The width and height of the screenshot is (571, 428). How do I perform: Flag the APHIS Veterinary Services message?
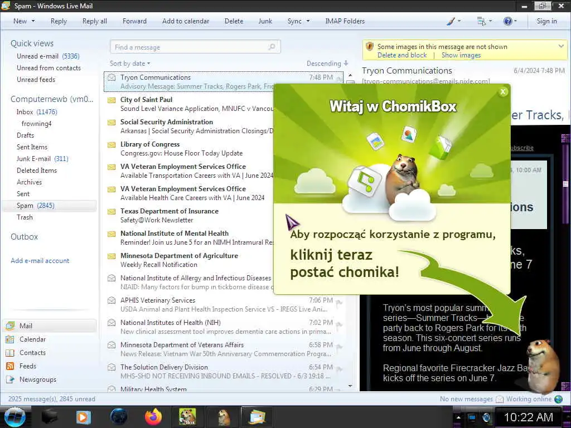tap(339, 303)
